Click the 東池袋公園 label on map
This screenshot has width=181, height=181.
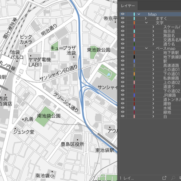pyautogui.click(x=99, y=50)
